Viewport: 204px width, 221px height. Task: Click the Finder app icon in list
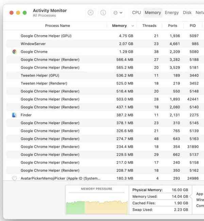[x=14, y=115]
